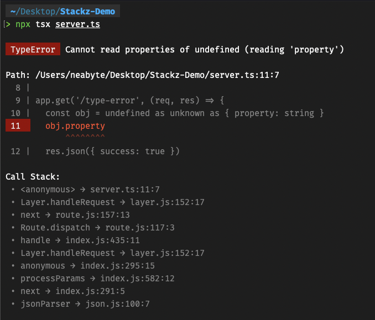This screenshot has width=375, height=320.
Task: Click the underlined server.ts argument
Action: pyautogui.click(x=78, y=24)
